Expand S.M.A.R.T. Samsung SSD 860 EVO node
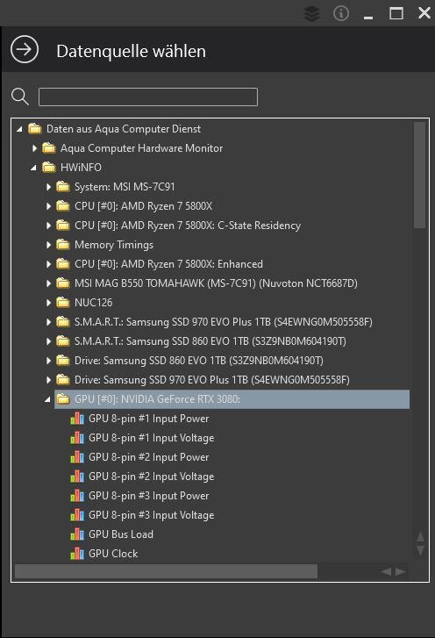Viewport: 435px width, 638px height. 48,341
